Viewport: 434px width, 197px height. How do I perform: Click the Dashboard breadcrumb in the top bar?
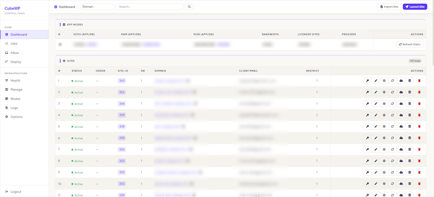click(65, 6)
